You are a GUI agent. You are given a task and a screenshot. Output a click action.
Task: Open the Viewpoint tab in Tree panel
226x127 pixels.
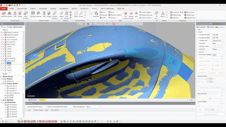click(x=18, y=27)
